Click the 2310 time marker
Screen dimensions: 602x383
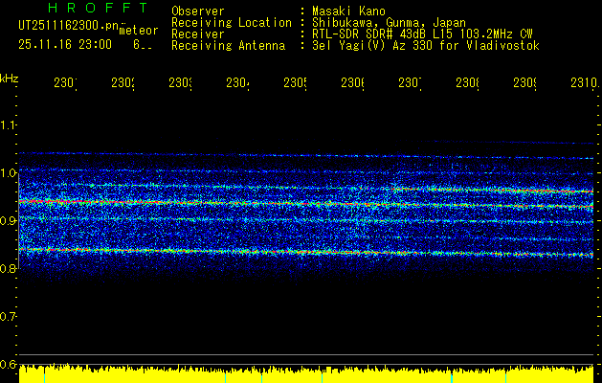[x=584, y=83]
